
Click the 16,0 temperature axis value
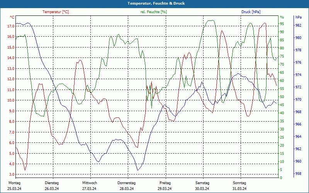[x=11, y=37]
